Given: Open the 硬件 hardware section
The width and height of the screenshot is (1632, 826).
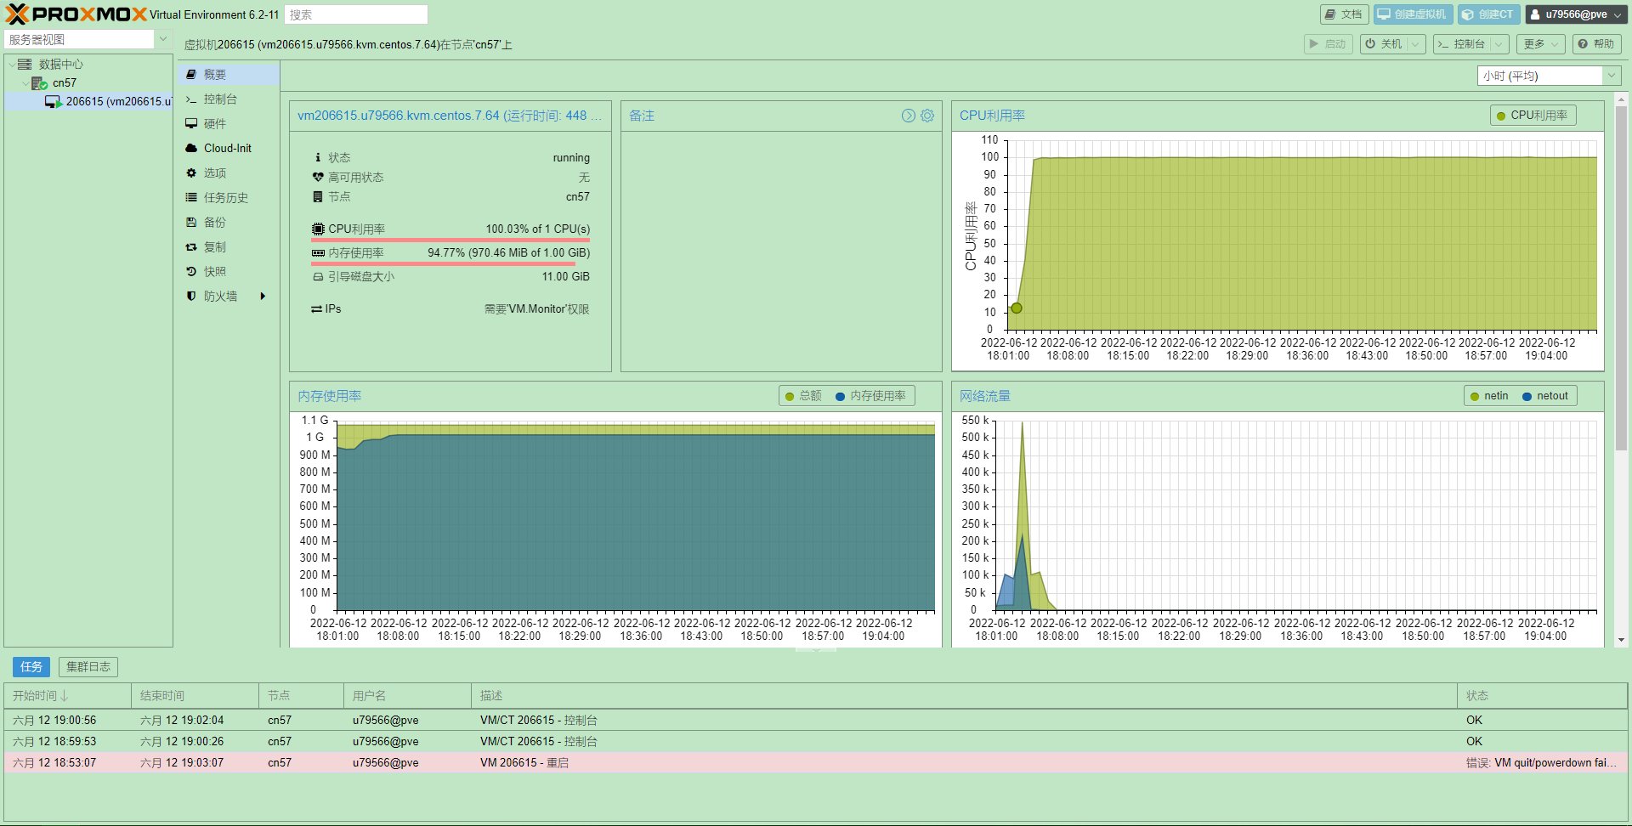Looking at the screenshot, I should (x=228, y=124).
